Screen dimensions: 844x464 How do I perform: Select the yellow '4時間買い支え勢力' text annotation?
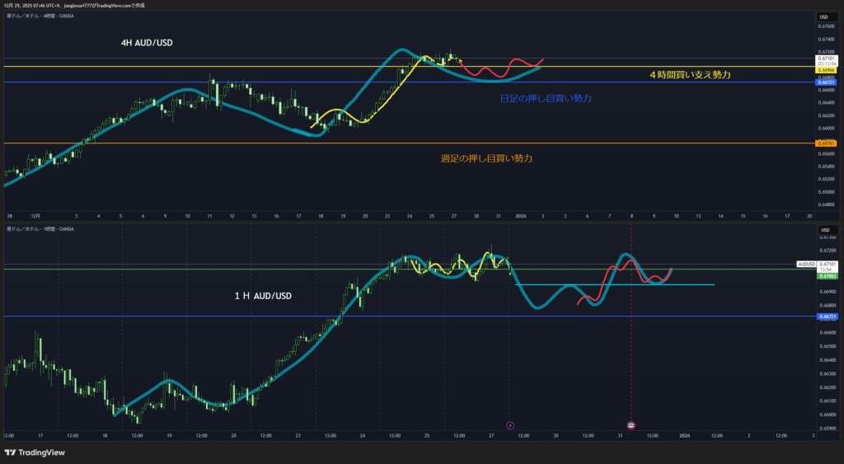click(x=690, y=75)
